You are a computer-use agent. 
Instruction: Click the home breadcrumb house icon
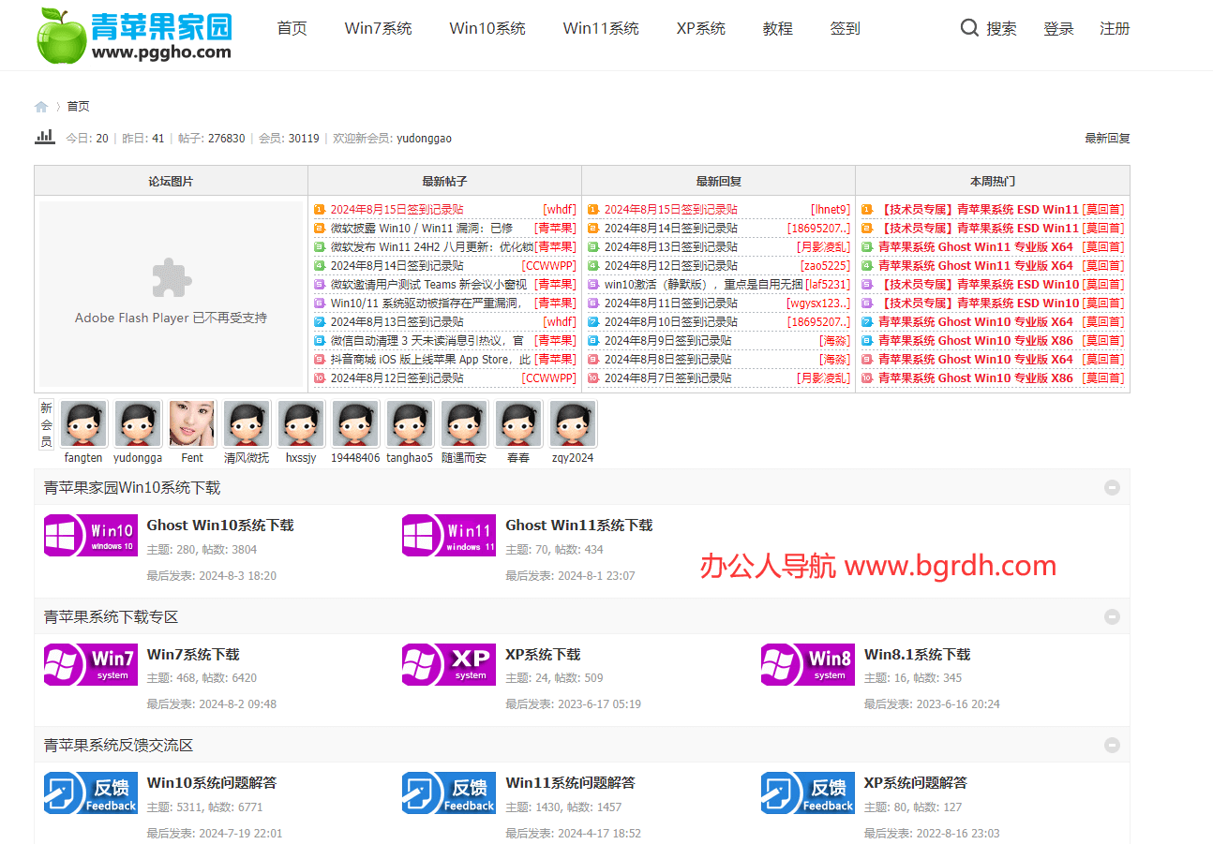pos(41,107)
